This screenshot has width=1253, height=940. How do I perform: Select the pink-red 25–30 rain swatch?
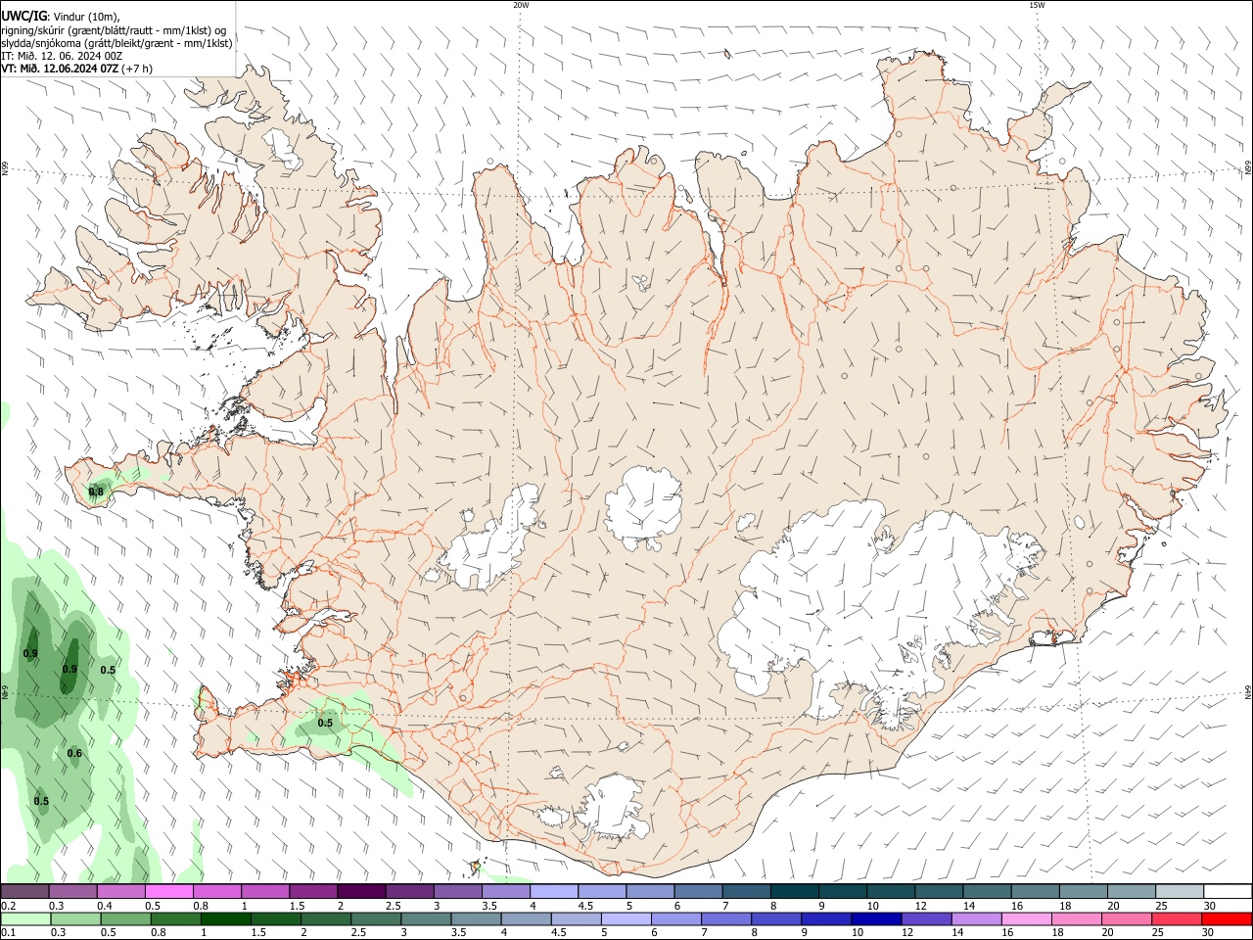[x=1175, y=919]
